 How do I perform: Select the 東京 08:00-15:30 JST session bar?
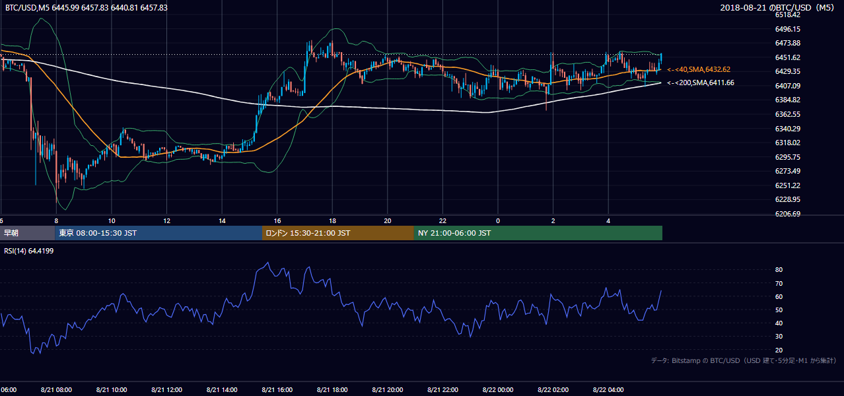point(158,233)
